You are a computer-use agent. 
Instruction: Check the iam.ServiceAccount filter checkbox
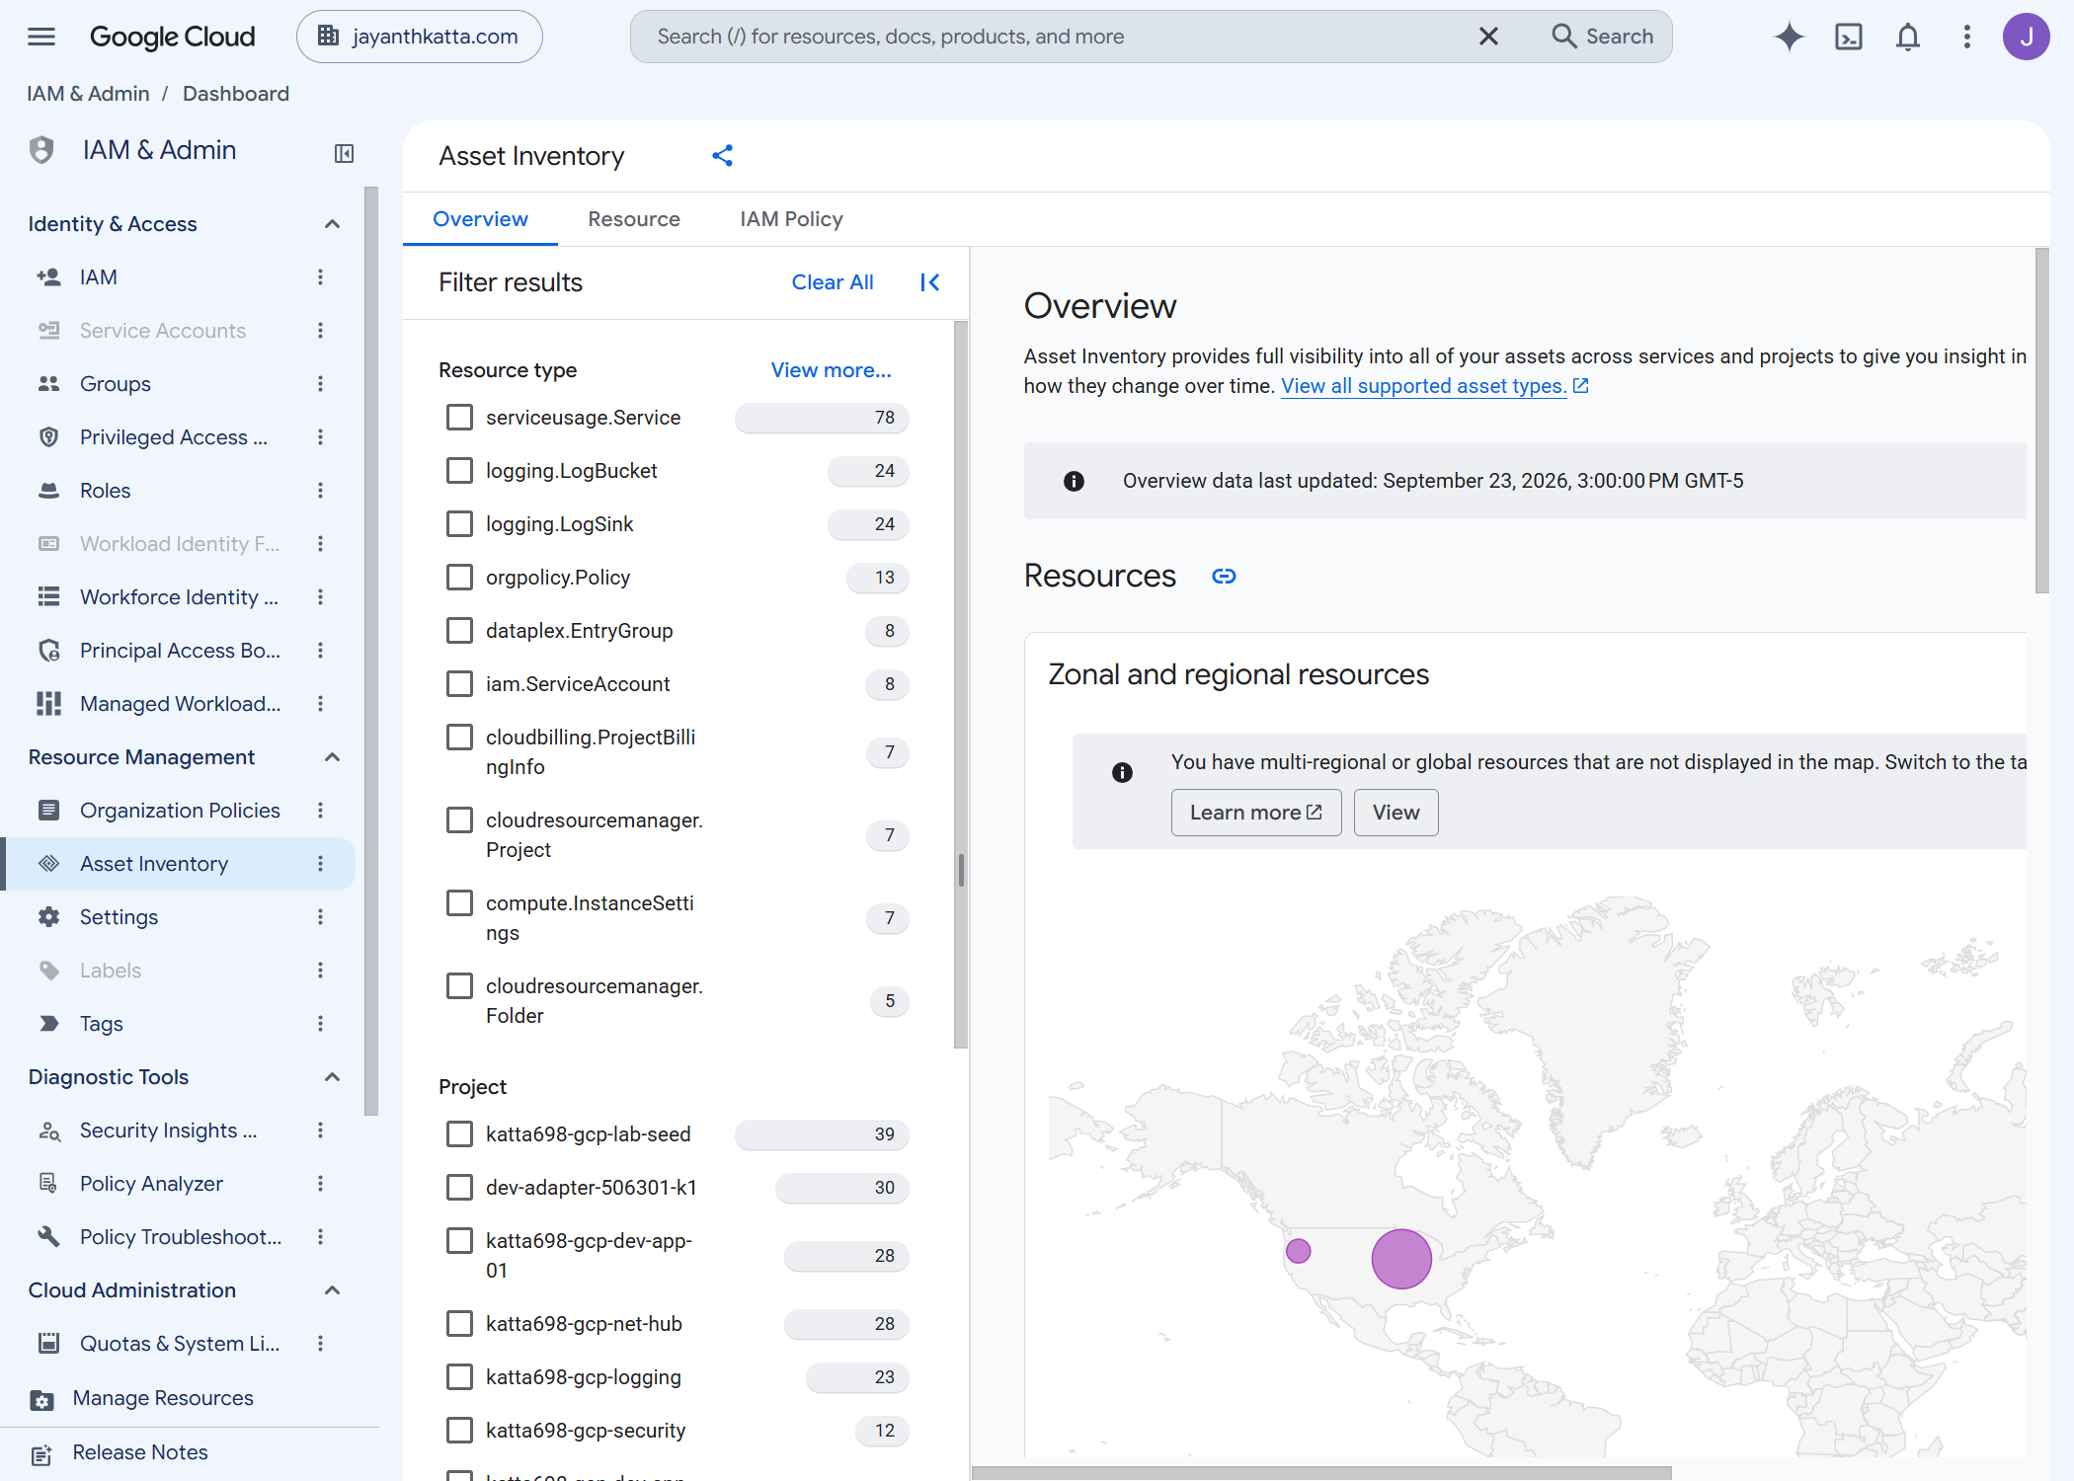click(459, 684)
